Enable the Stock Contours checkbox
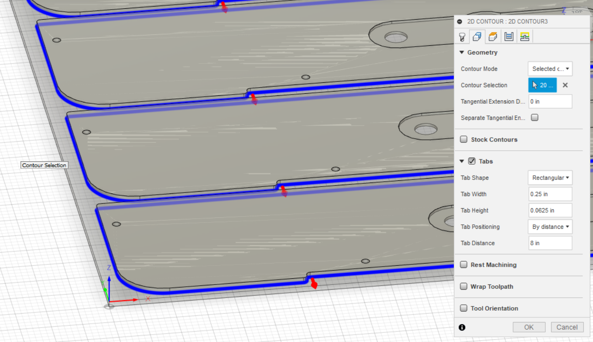Viewport: 593px width, 342px height. [x=463, y=139]
